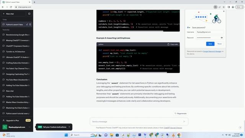Close the Save password popup

(224, 11)
